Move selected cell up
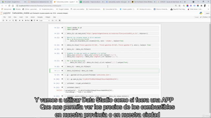Screen dimensions: 211x118 [19, 20]
